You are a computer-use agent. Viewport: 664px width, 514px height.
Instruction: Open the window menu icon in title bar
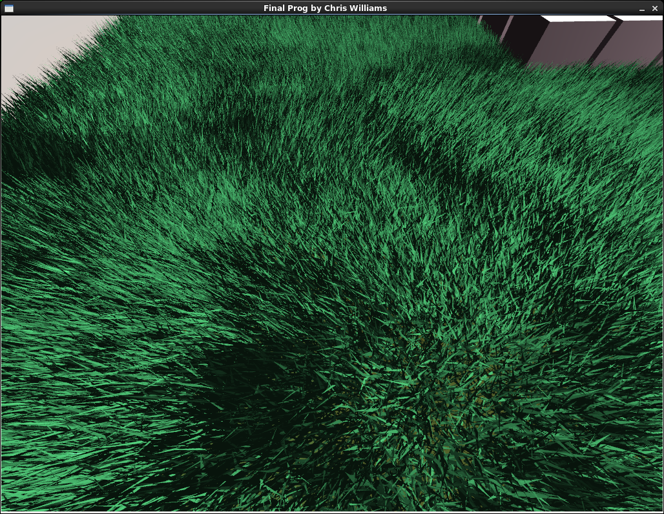coord(8,8)
